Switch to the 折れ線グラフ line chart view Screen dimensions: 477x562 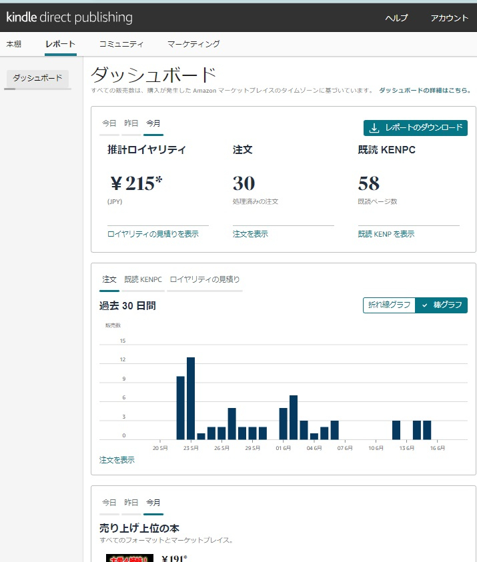[x=388, y=305]
